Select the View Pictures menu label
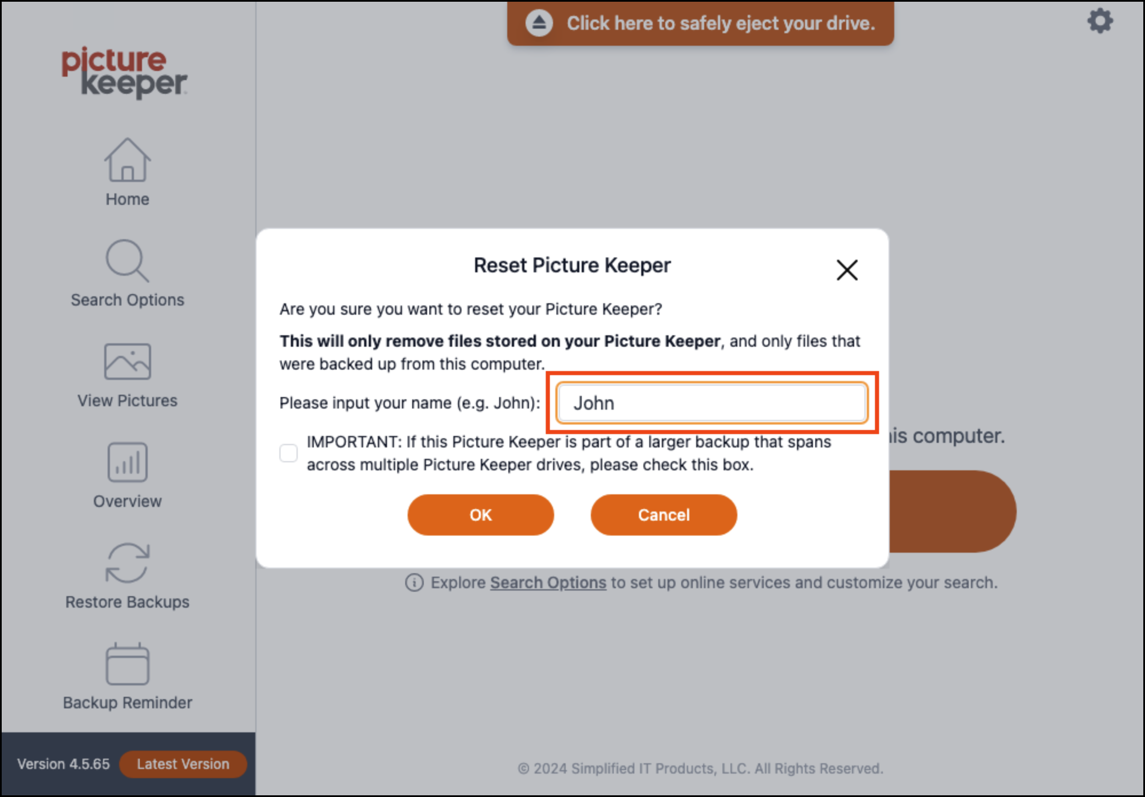The width and height of the screenshot is (1145, 797). pyautogui.click(x=127, y=401)
